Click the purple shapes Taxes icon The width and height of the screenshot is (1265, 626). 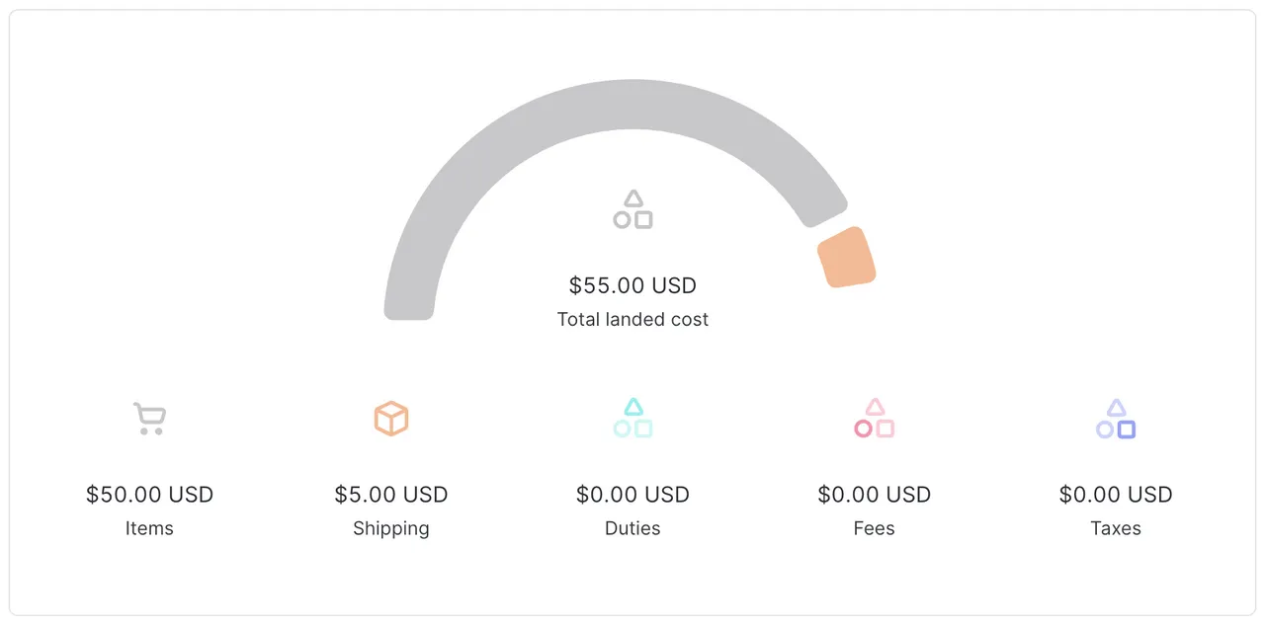(x=1116, y=419)
